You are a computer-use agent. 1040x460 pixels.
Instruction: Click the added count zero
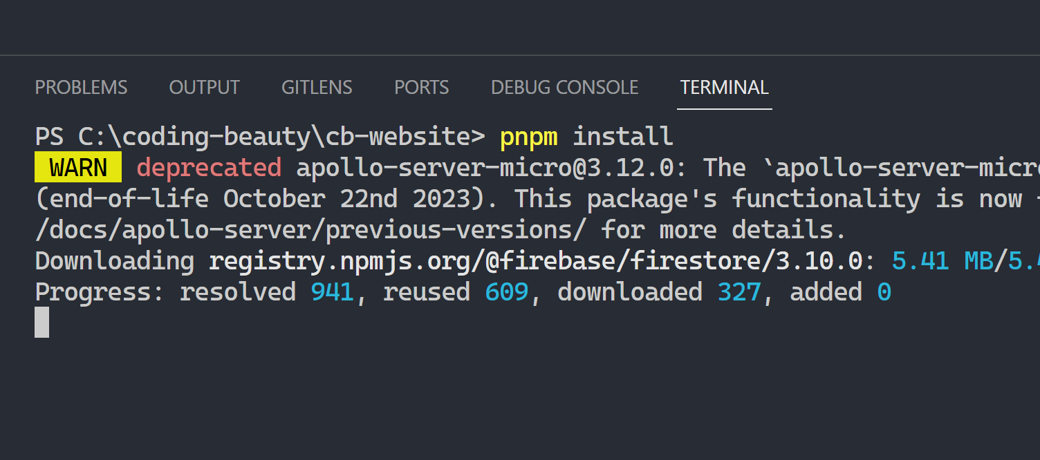[x=884, y=291]
